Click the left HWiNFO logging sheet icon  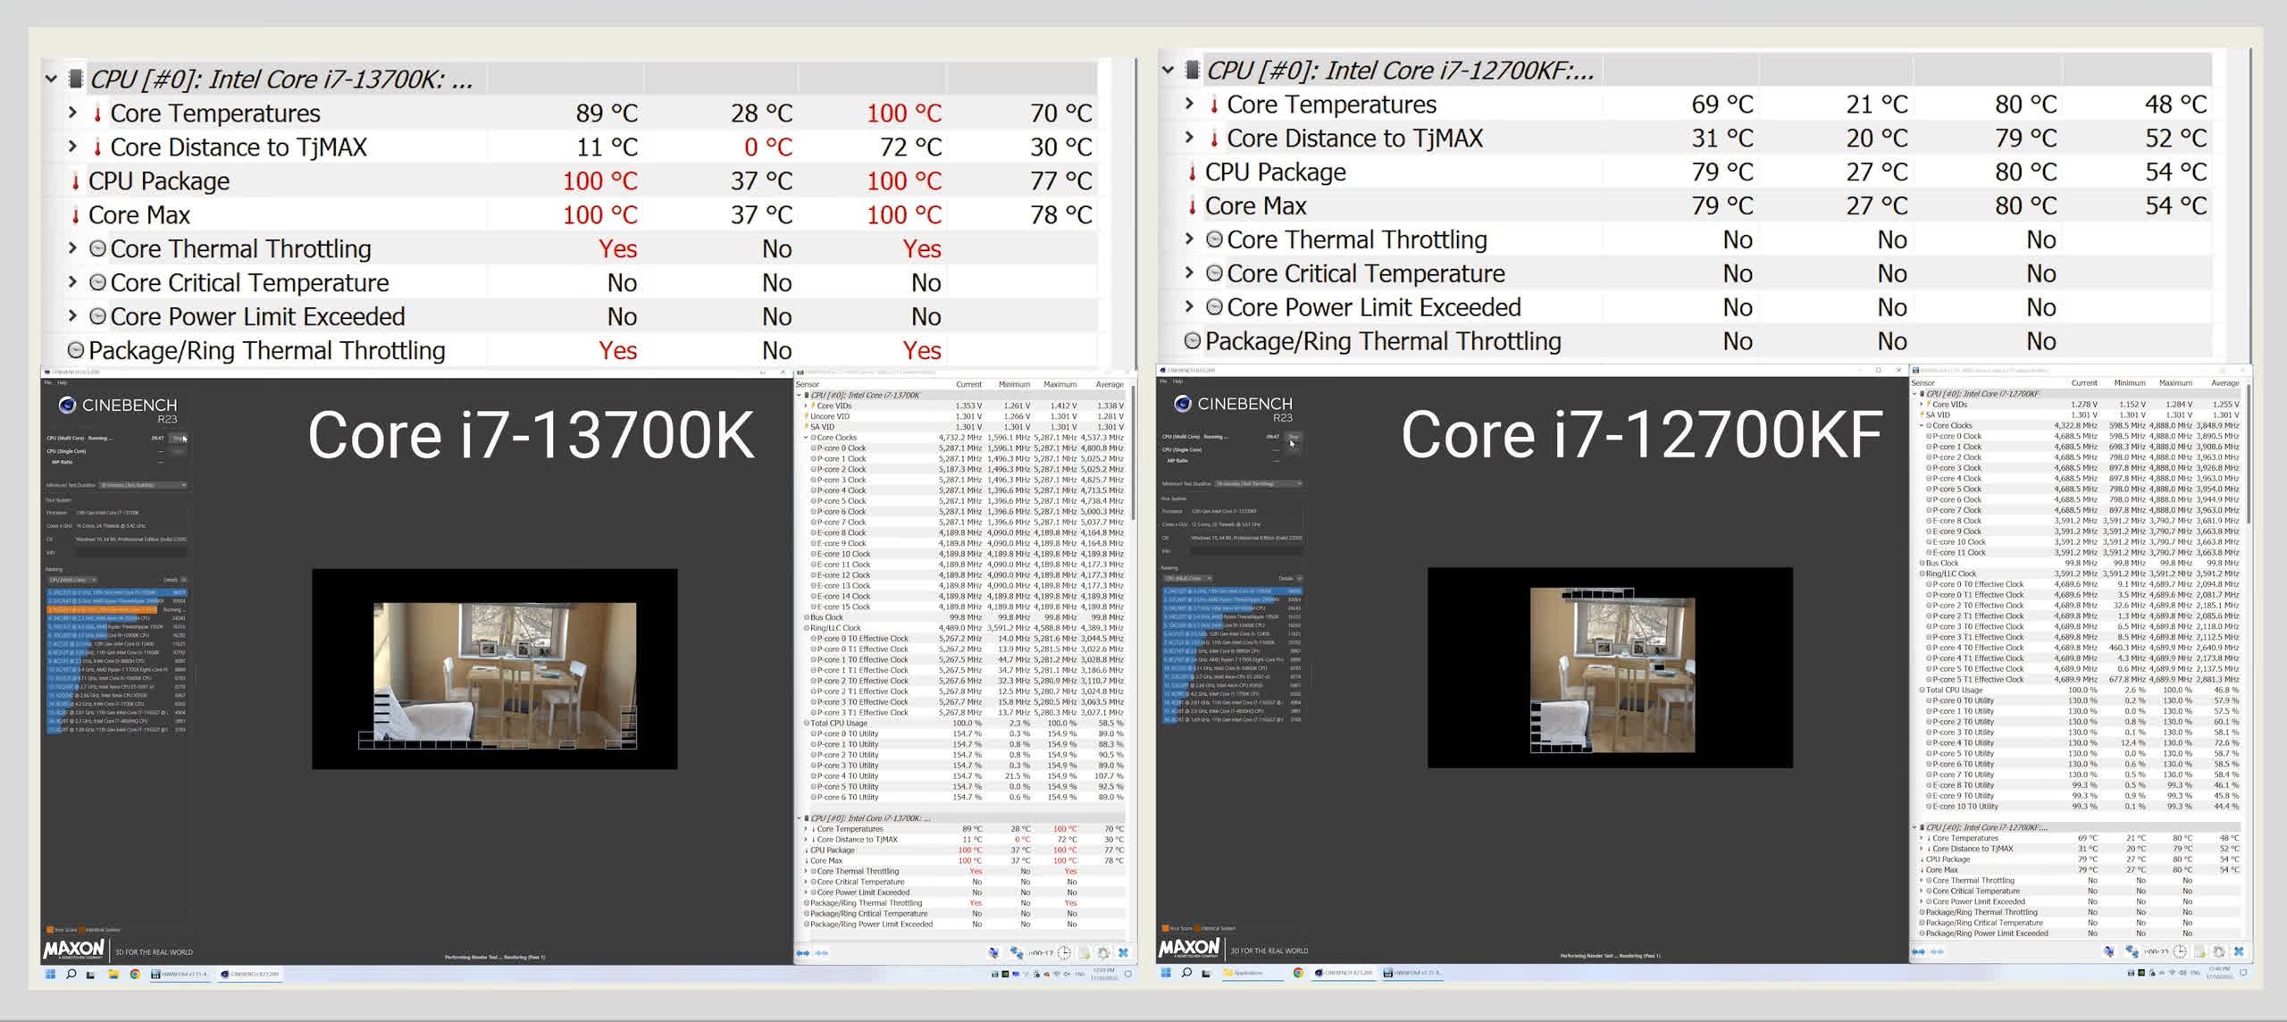click(1084, 953)
